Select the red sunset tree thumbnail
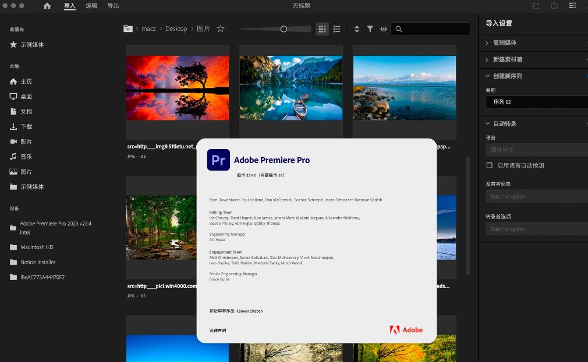The image size is (588, 362). (x=178, y=88)
